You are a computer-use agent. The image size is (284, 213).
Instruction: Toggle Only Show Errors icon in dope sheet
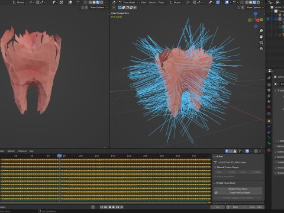click(235, 151)
